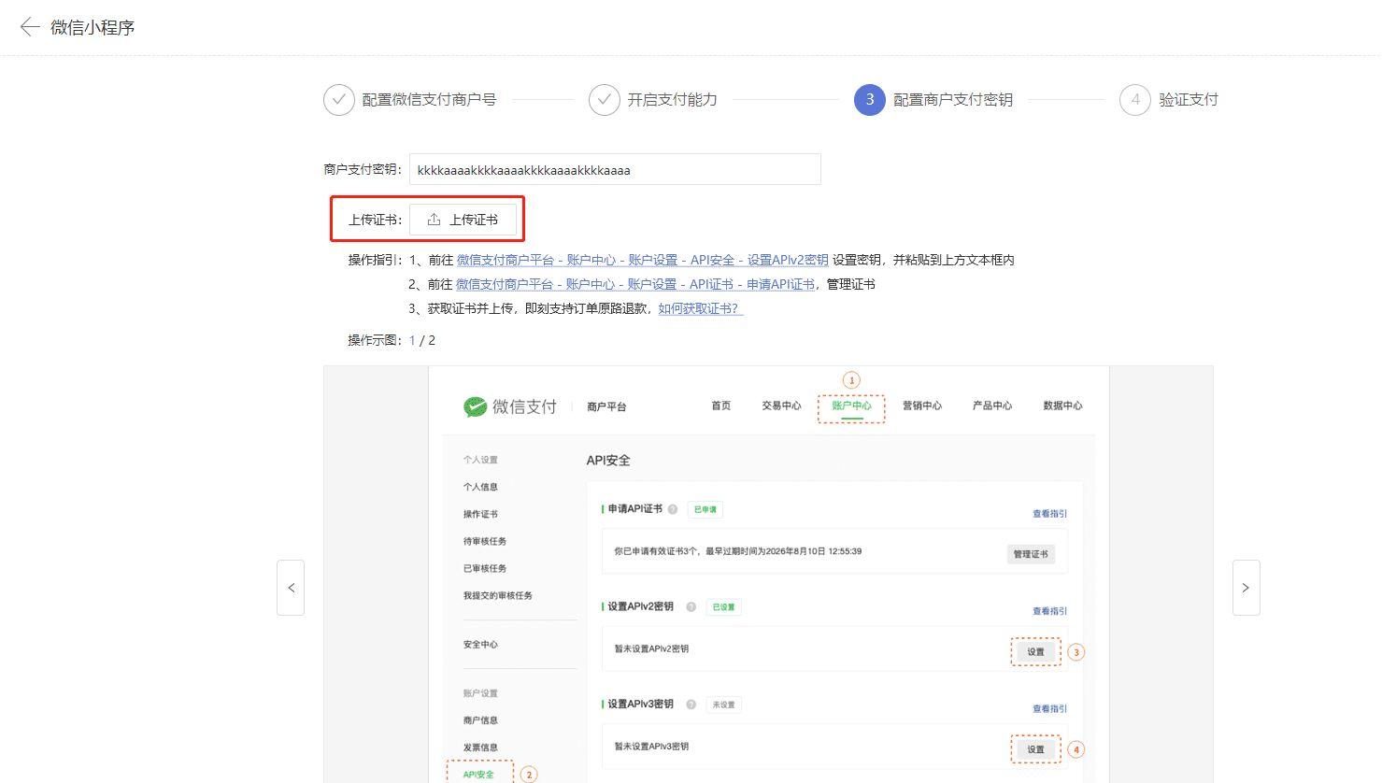Open the 账户中心 navigation tab
The width and height of the screenshot is (1382, 783).
(850, 406)
